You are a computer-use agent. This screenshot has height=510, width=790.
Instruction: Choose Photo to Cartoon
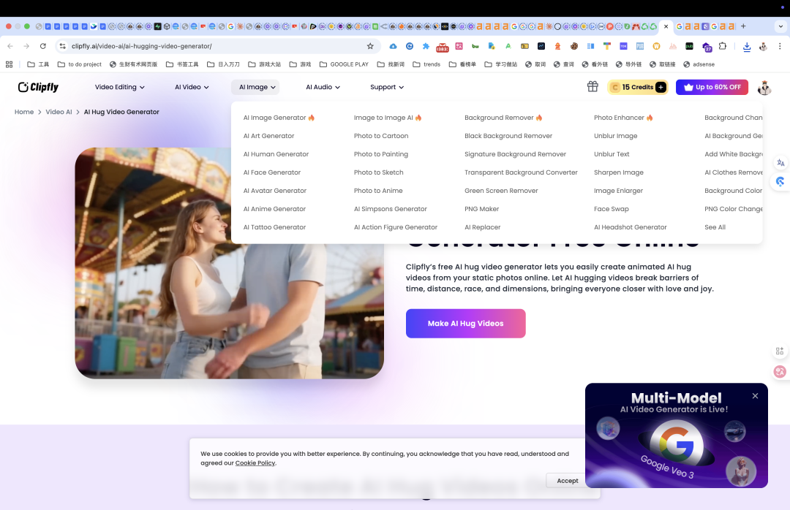(x=381, y=136)
